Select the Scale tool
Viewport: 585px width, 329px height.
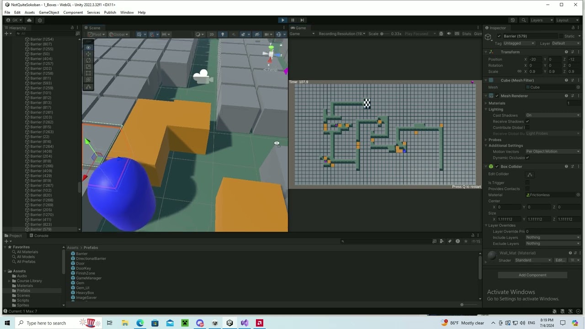(x=88, y=67)
